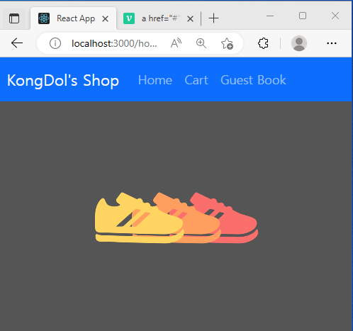Go to KongDol's Shop brand link
Viewport: 353px width, 331px height.
(63, 80)
